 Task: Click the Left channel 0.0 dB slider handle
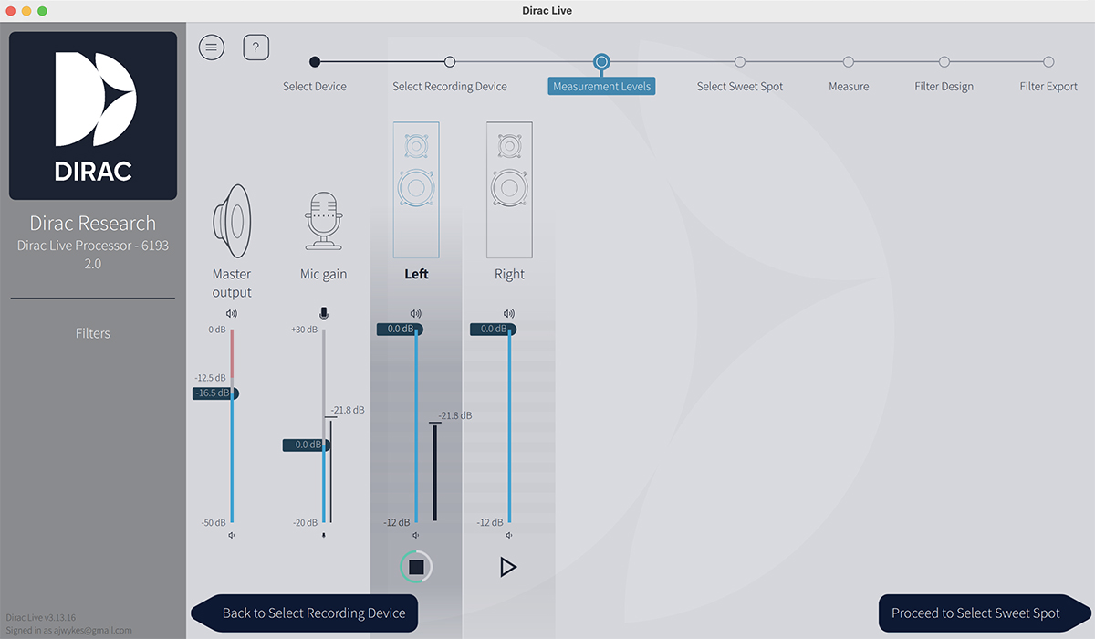click(x=400, y=330)
